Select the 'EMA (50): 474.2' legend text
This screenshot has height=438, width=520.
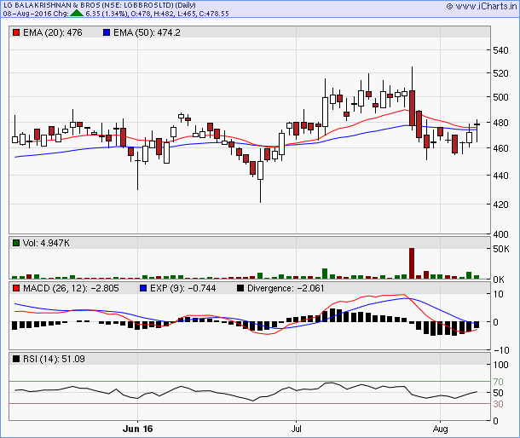pos(147,32)
